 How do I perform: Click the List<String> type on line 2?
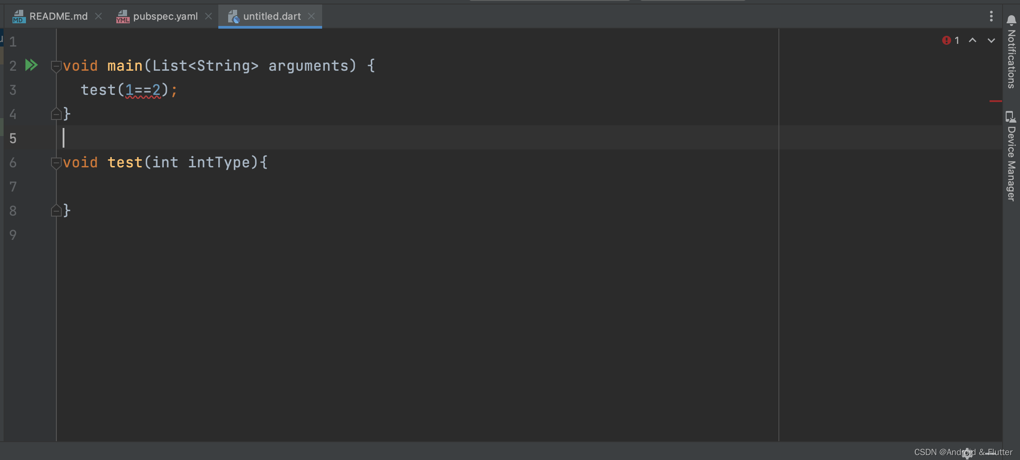[206, 66]
